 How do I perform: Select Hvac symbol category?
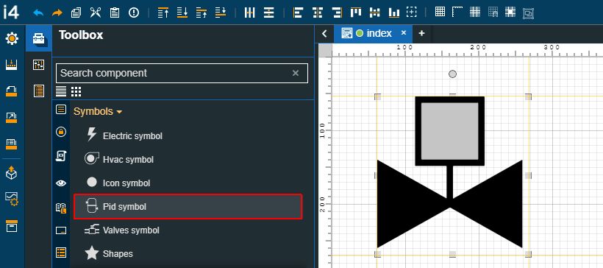pyautogui.click(x=120, y=160)
